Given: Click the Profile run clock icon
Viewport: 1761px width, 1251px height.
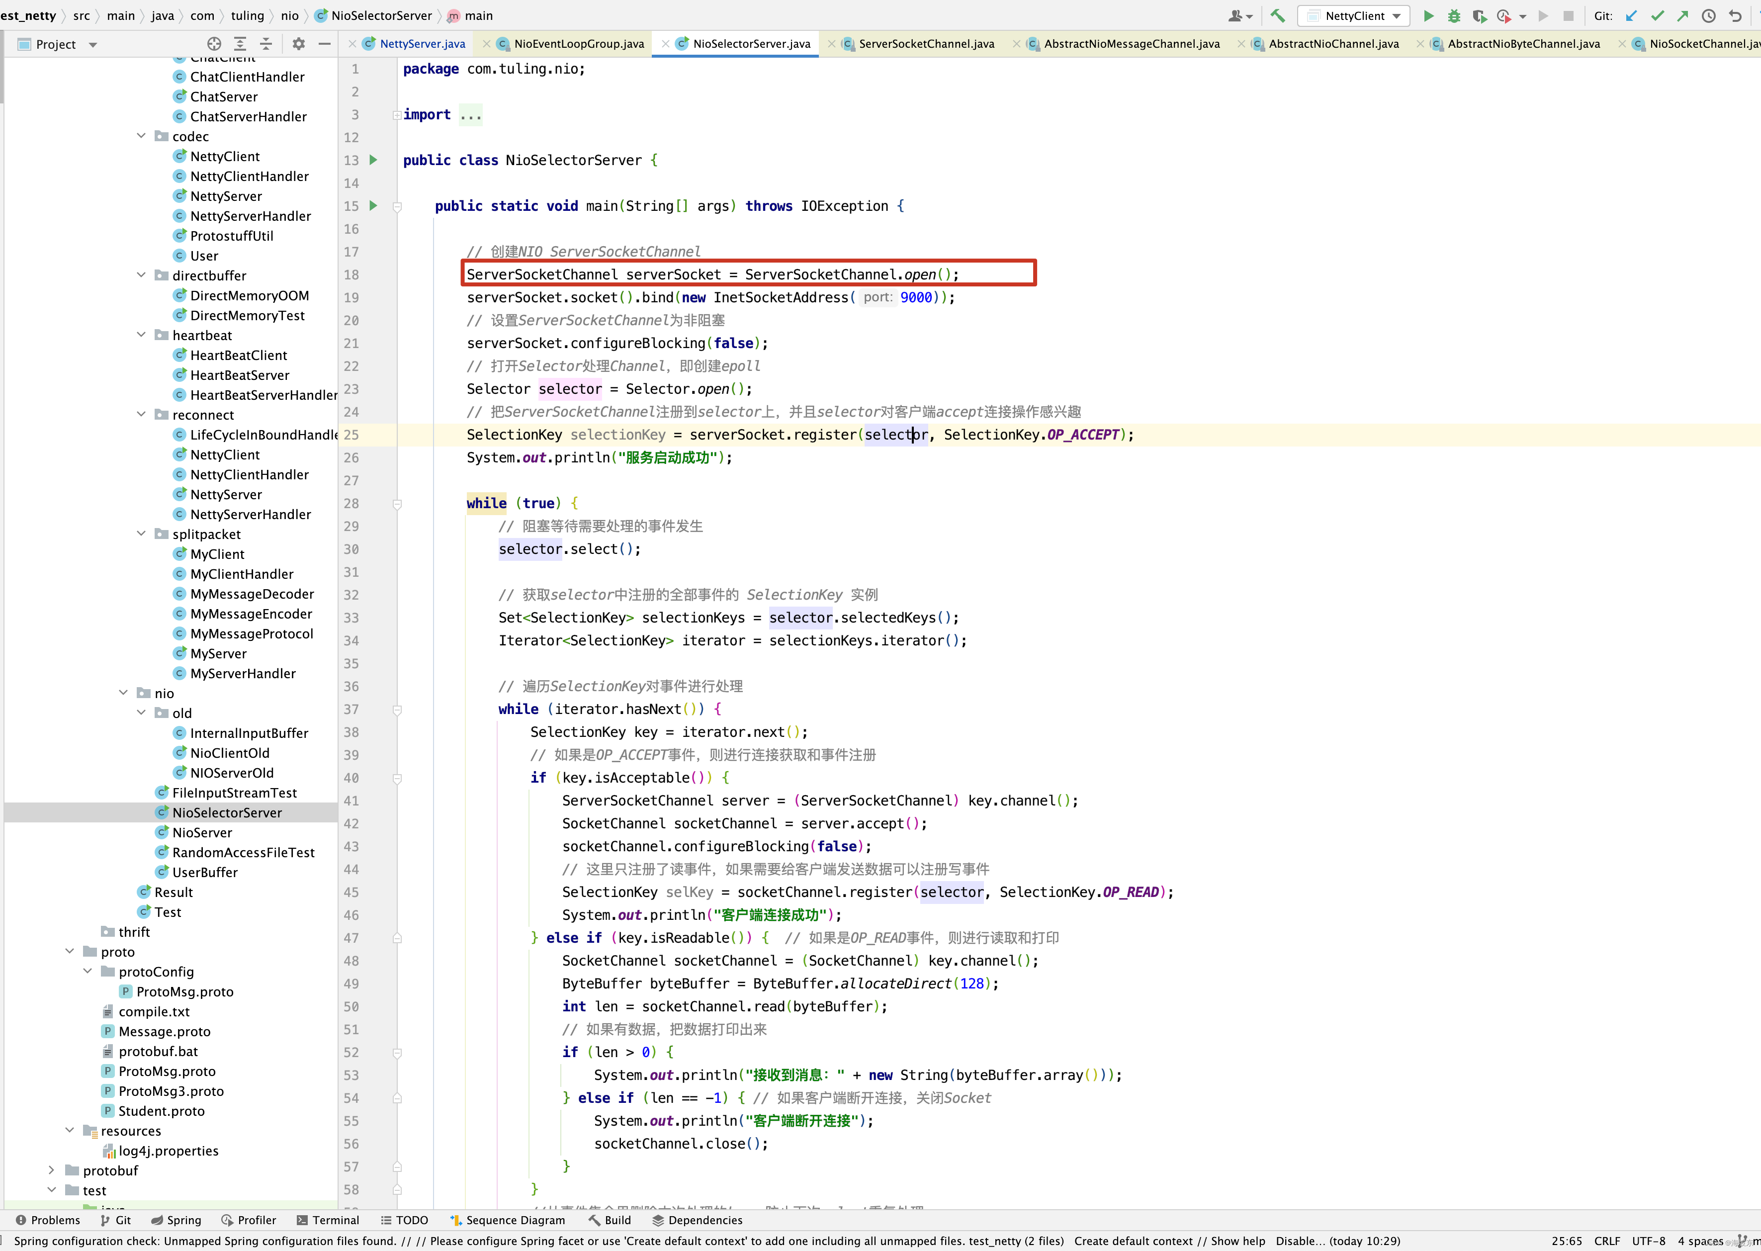Looking at the screenshot, I should (1503, 15).
